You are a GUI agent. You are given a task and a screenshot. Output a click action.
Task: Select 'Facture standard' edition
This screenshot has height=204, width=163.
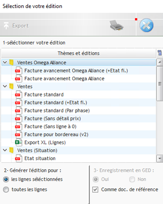pos(44,94)
